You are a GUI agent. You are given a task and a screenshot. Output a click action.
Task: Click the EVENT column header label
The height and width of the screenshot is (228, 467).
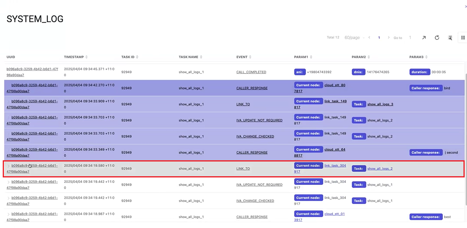click(x=242, y=57)
